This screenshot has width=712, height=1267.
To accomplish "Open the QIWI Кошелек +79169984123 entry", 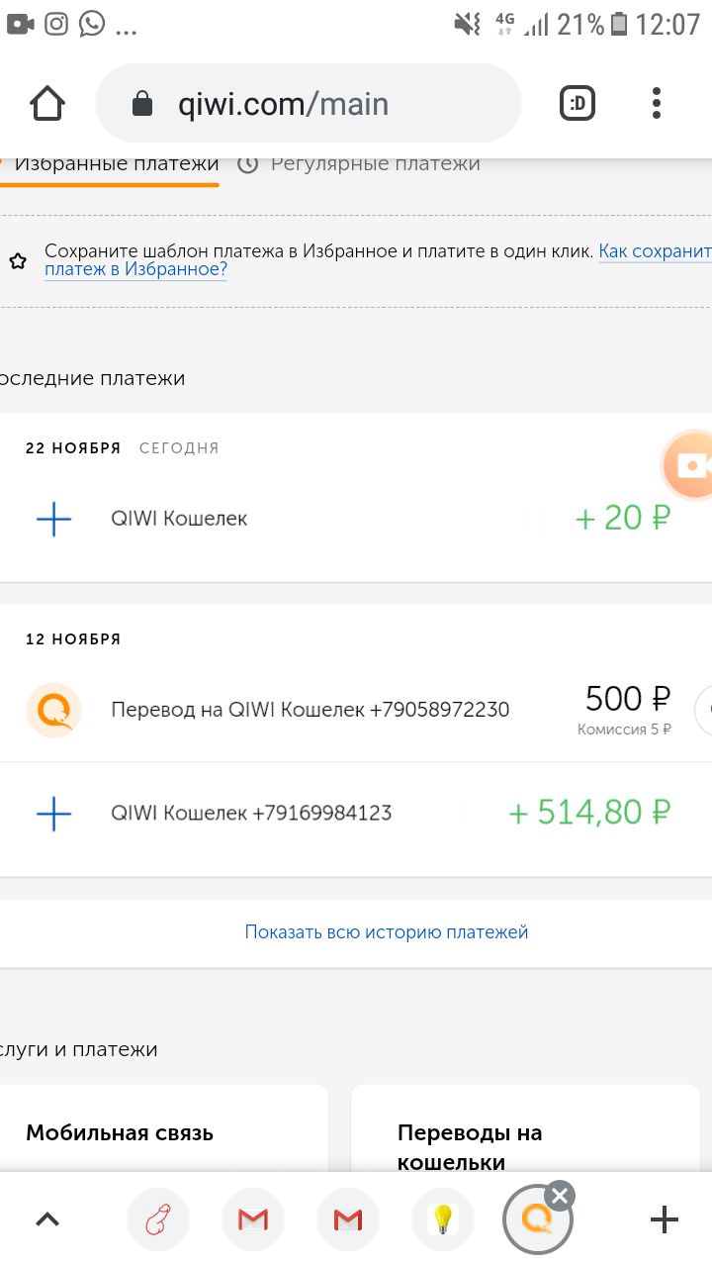I will (x=251, y=814).
